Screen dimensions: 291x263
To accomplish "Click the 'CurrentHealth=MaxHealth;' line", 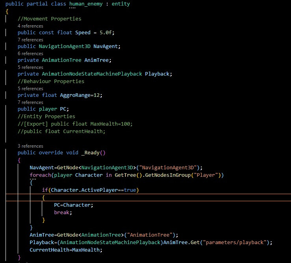I will [66, 250].
